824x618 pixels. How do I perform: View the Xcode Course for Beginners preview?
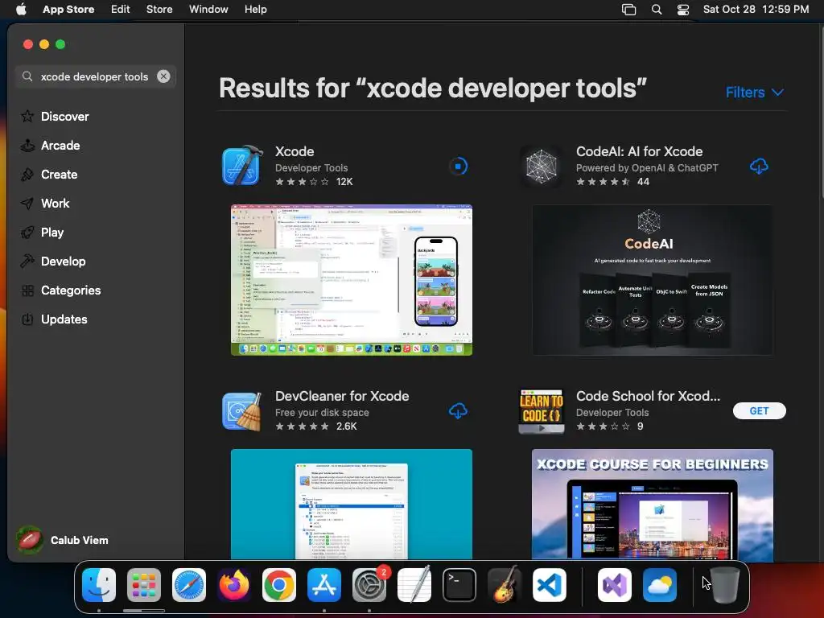click(x=652, y=504)
